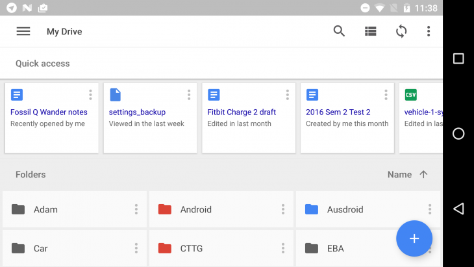Open more options for Adam folder
This screenshot has height=267, width=474.
point(136,209)
